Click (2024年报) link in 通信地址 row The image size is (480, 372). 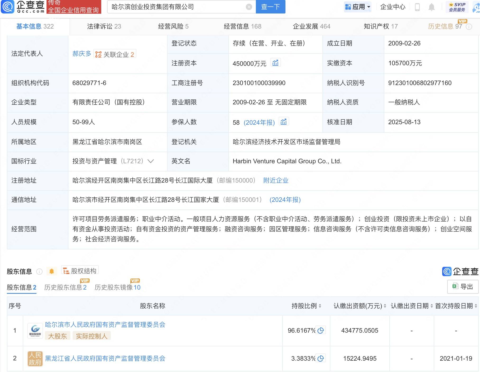[x=285, y=200]
